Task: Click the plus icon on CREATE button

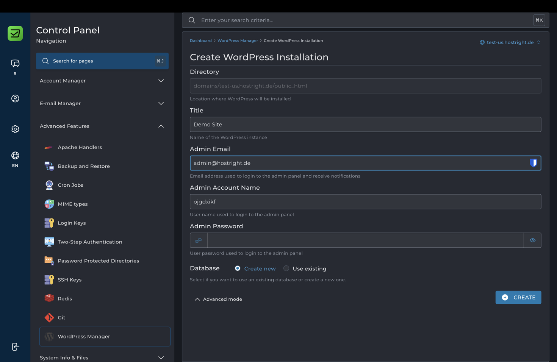Action: pyautogui.click(x=505, y=298)
